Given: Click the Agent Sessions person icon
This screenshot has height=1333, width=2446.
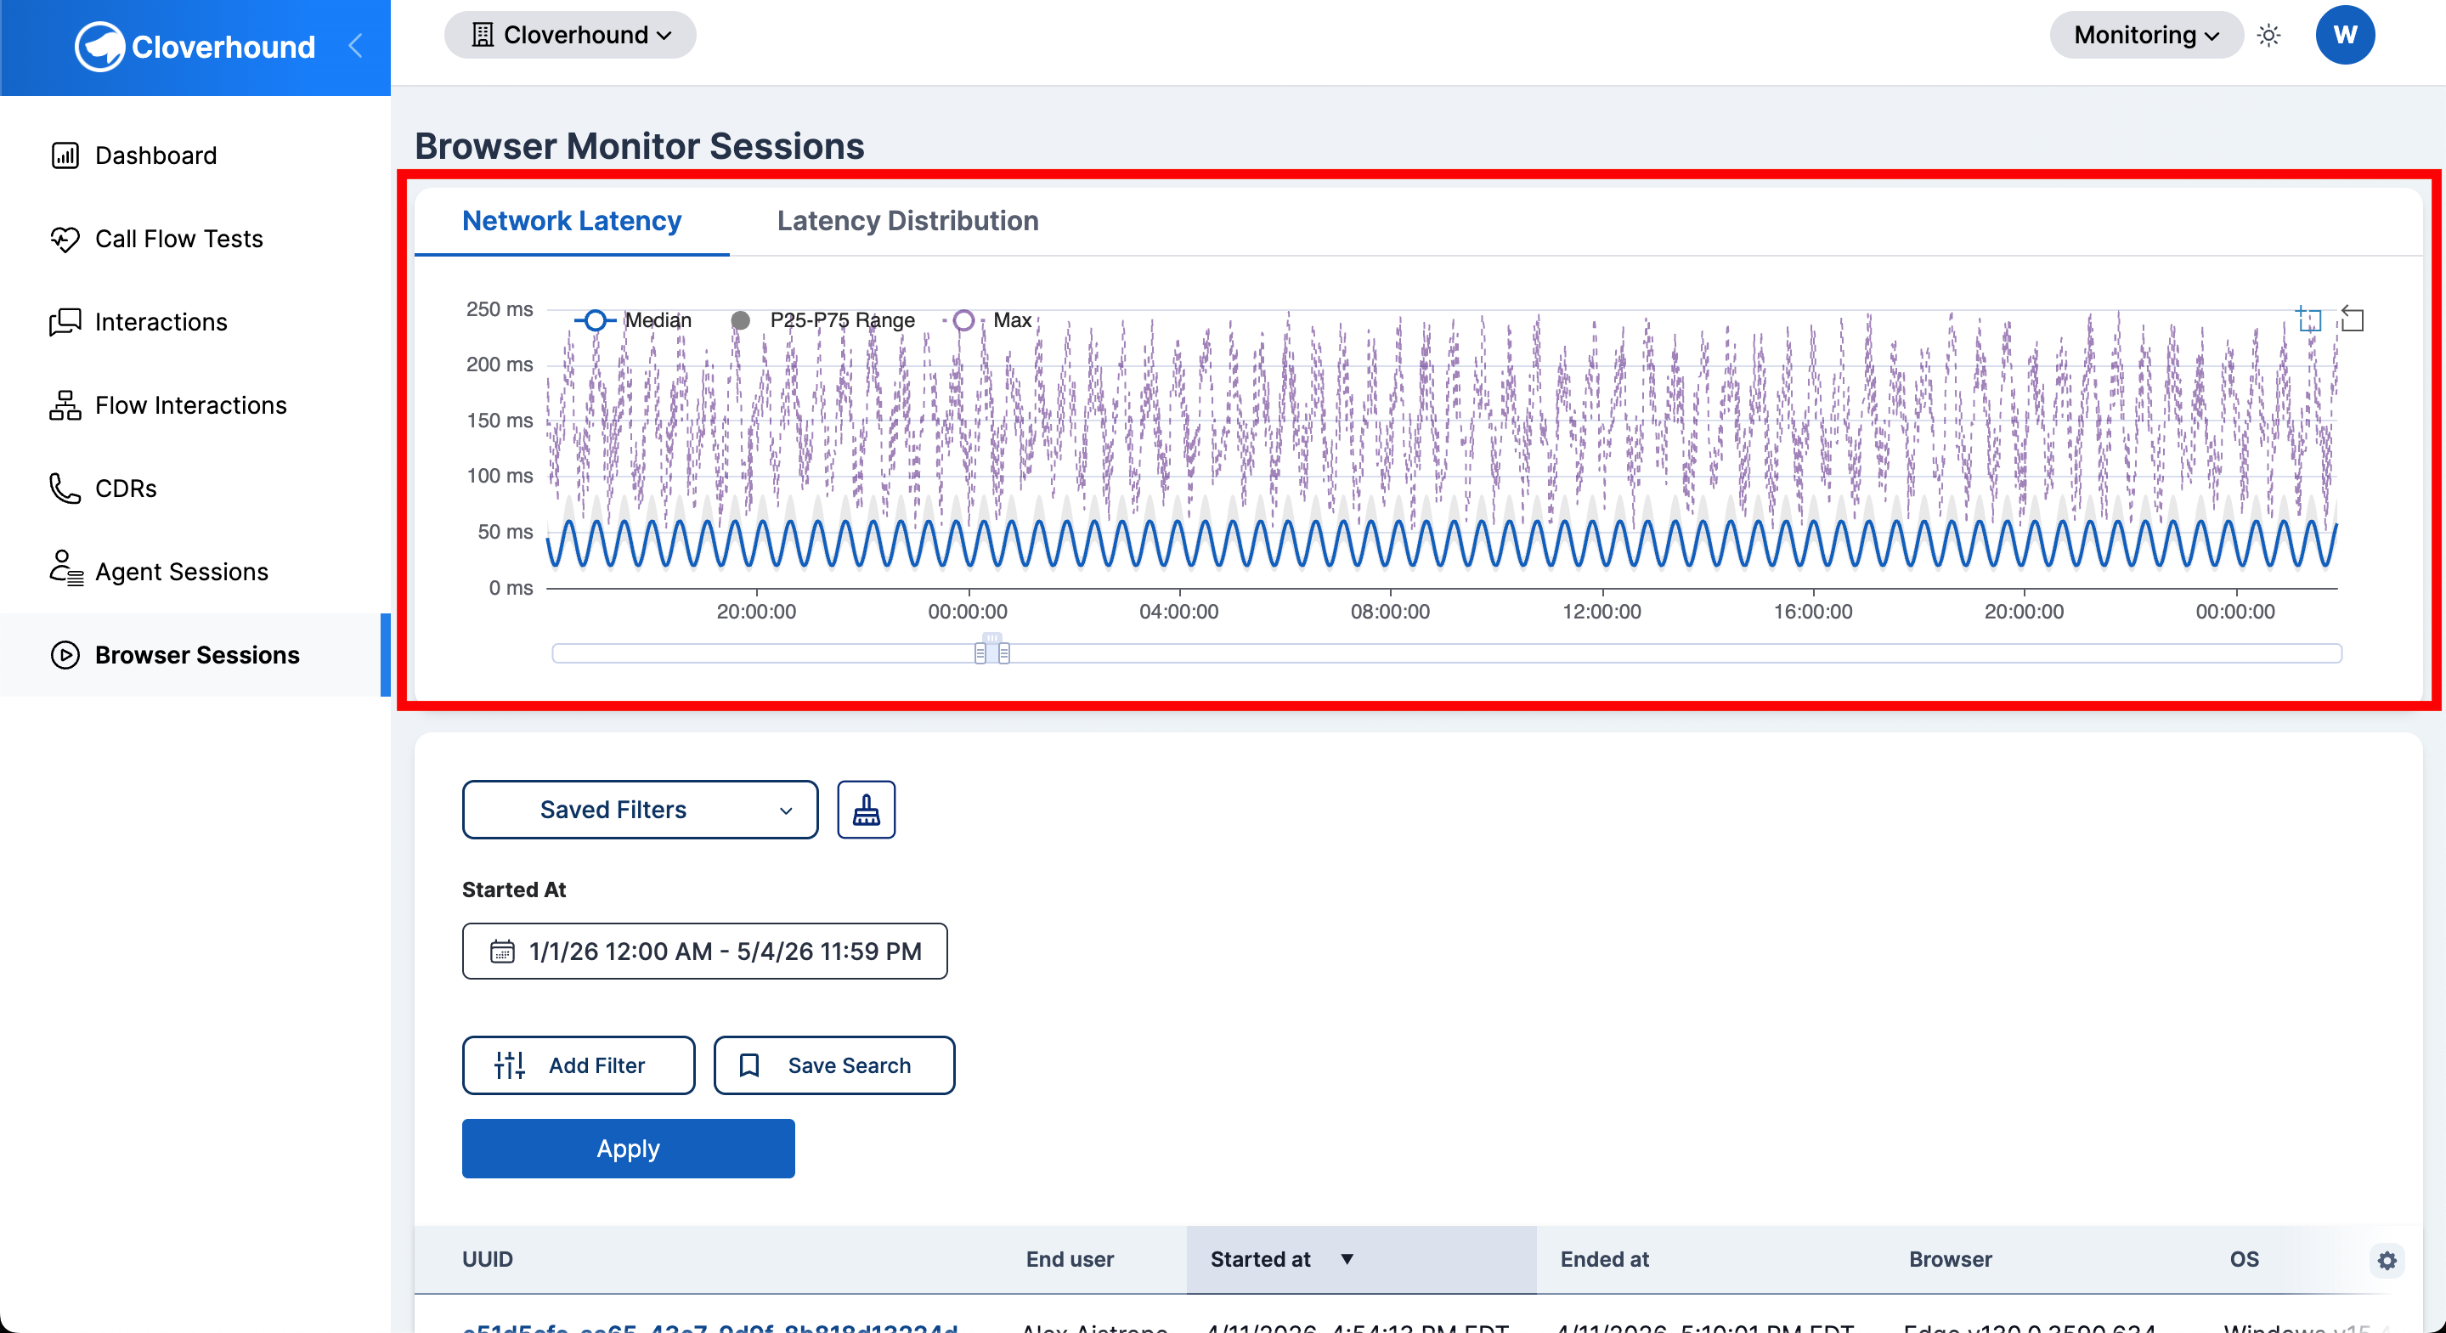Looking at the screenshot, I should [65, 568].
